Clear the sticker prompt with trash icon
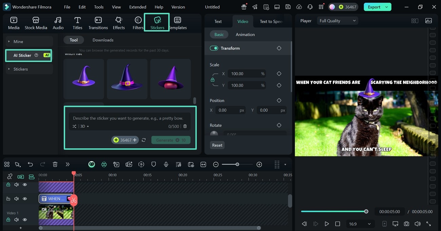Image resolution: width=441 pixels, height=231 pixels. coord(185,126)
